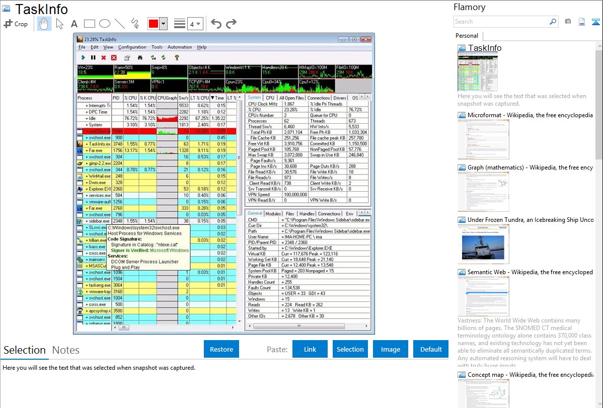Select the straight line tool
The width and height of the screenshot is (603, 408).
pos(120,24)
